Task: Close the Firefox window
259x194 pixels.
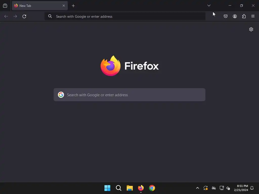Action: pos(253,6)
